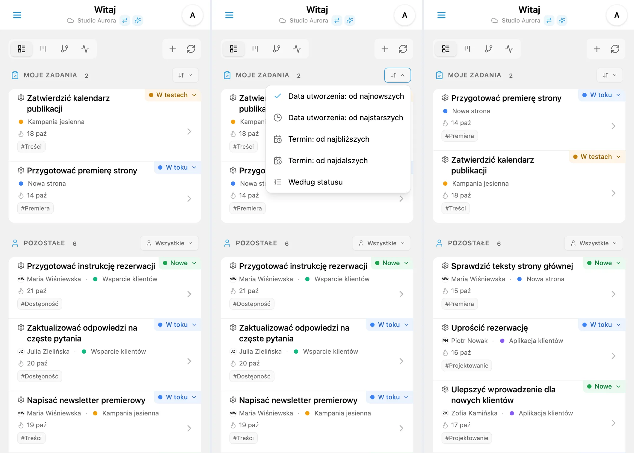This screenshot has height=453, width=634.
Task: Refresh the task list in left panel
Action: [191, 49]
